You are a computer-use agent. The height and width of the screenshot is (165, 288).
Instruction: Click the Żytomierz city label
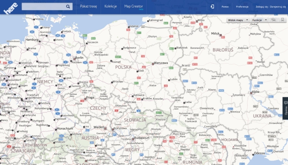click(x=239, y=95)
